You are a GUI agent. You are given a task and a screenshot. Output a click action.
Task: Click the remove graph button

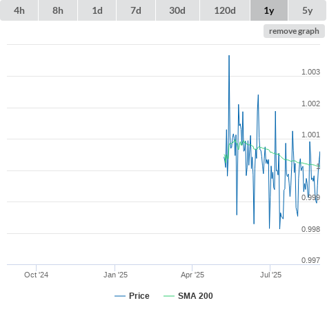294,31
